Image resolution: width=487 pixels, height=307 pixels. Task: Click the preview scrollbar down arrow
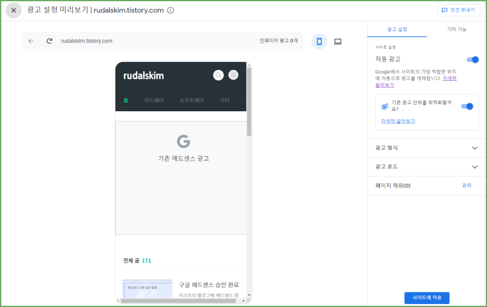pos(249,295)
